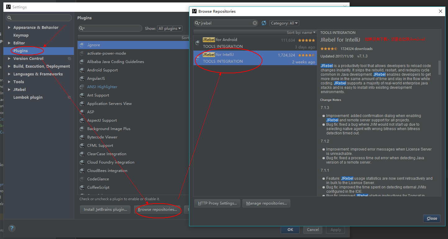Select ANSI Highlighter plugin row

[x=133, y=87]
